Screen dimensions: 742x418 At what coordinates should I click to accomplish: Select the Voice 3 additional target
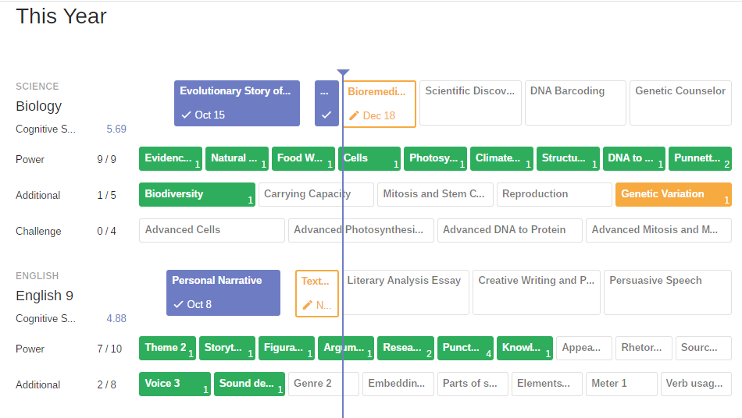click(x=174, y=384)
